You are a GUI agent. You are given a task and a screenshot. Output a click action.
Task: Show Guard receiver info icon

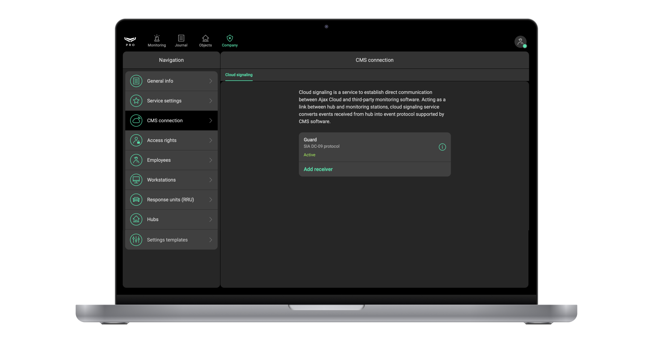[x=442, y=147]
